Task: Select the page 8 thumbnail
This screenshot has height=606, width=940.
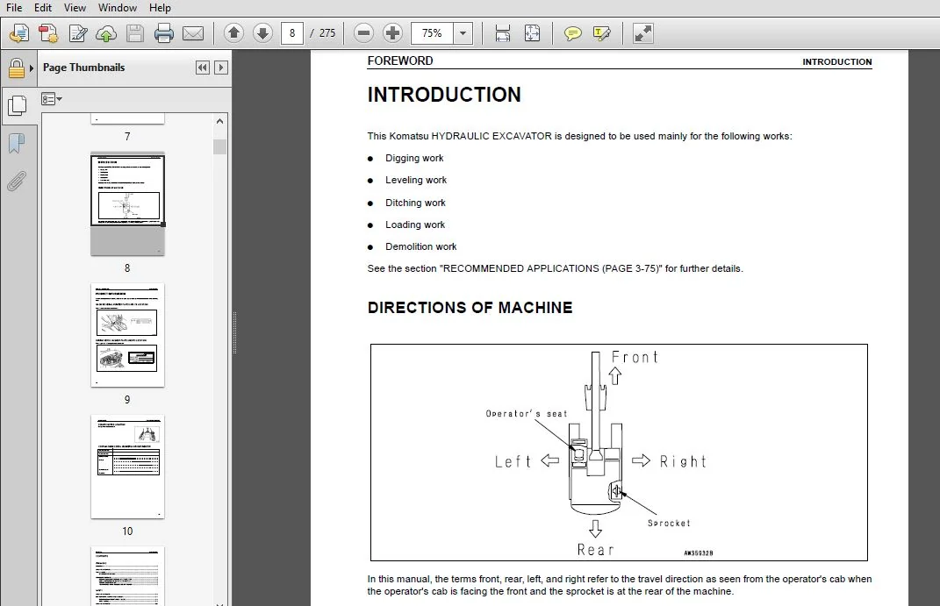Action: [127, 204]
